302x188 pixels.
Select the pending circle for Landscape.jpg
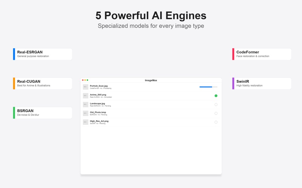216,105
